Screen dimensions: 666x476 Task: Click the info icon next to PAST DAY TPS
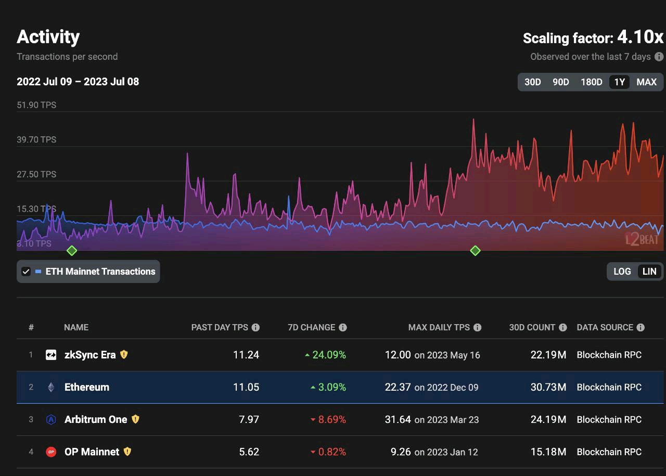coord(255,327)
